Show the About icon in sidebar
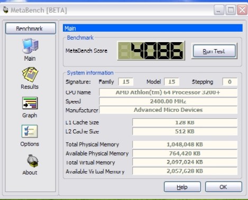The image size is (248, 200). tap(32, 160)
